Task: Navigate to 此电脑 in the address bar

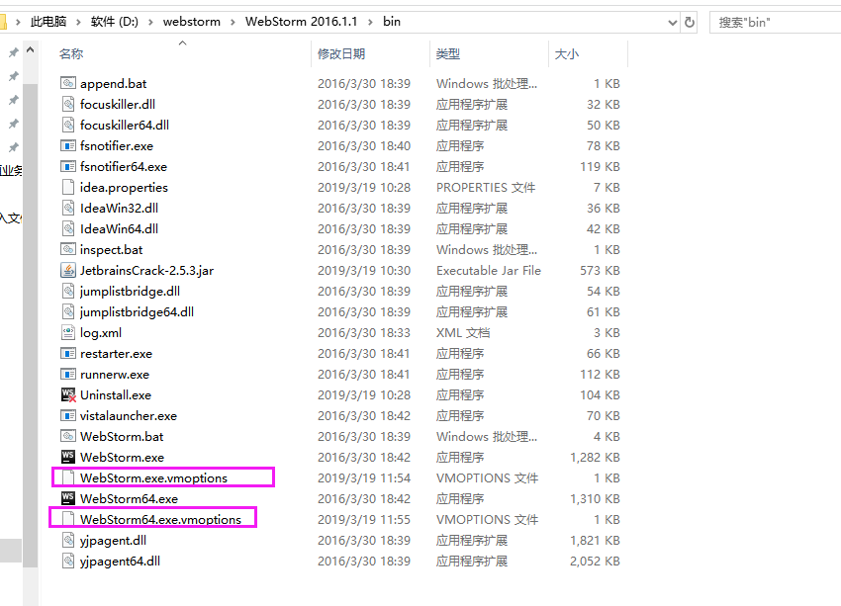Action: pyautogui.click(x=48, y=22)
